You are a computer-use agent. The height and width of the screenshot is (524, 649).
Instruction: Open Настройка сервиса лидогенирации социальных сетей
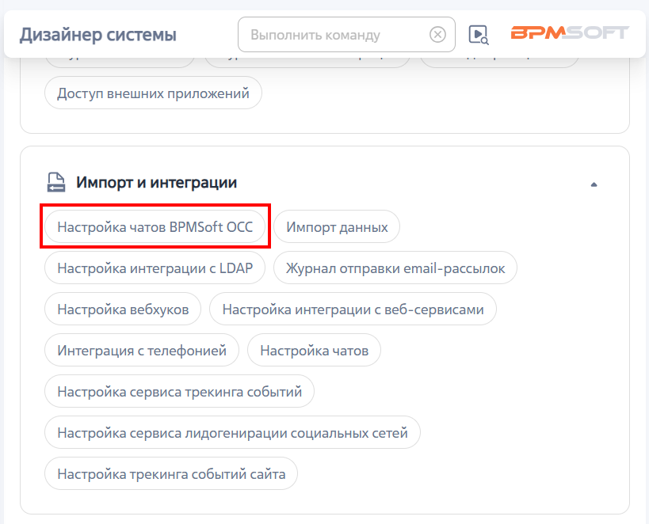click(x=233, y=433)
